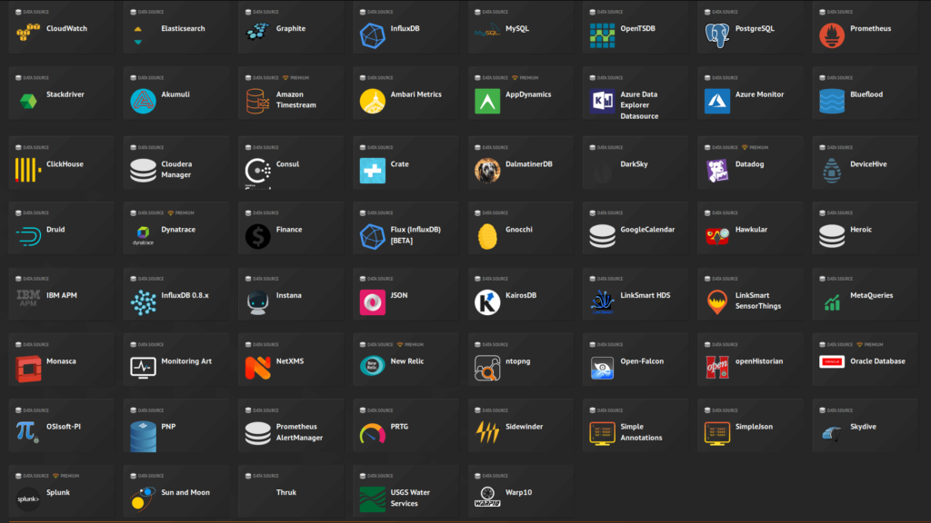Click the KairosDB K logo

(487, 302)
